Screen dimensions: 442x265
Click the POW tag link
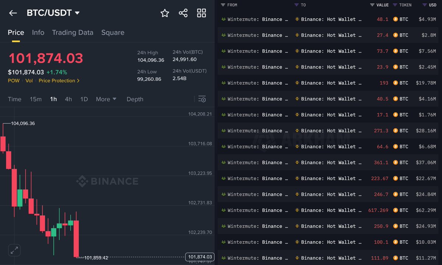[x=14, y=80]
